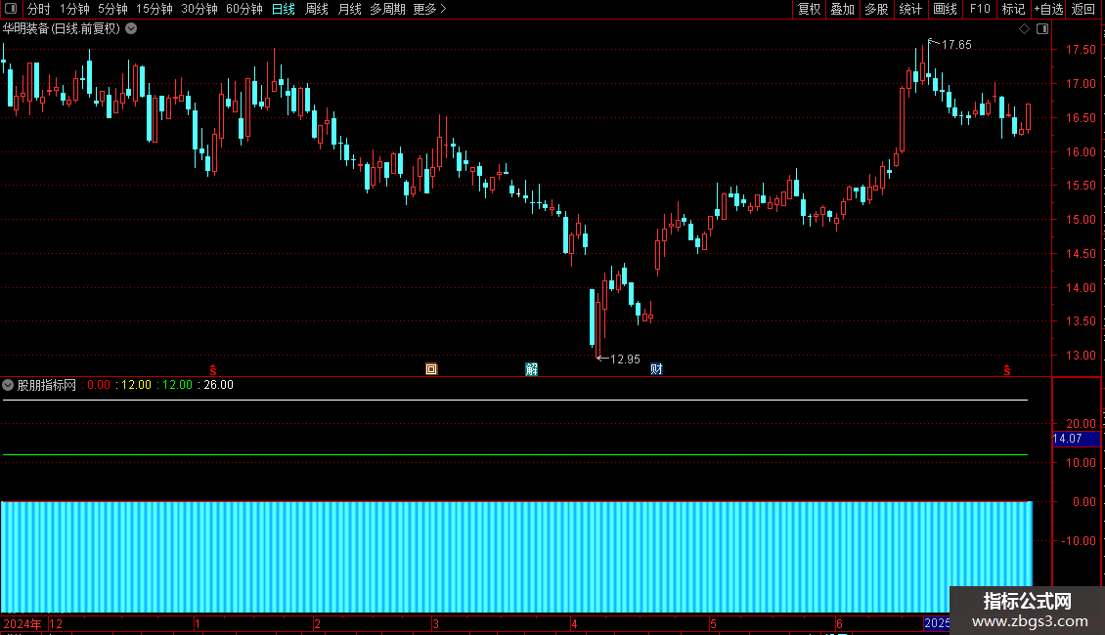The height and width of the screenshot is (635, 1105).
Task: Click the 2024年 date axis label
Action: (x=22, y=623)
